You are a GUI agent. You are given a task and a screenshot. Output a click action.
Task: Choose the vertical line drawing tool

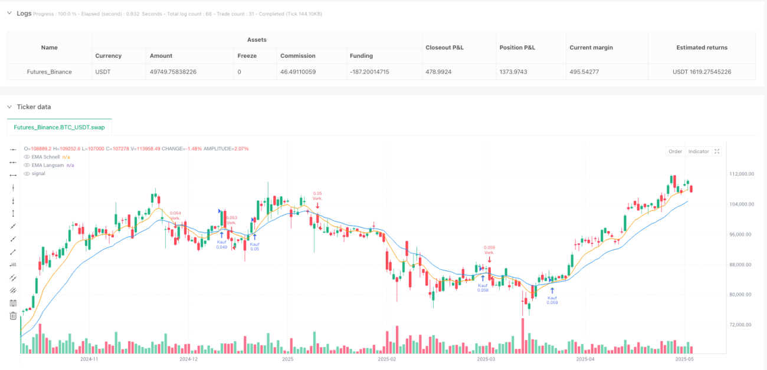pos(14,188)
